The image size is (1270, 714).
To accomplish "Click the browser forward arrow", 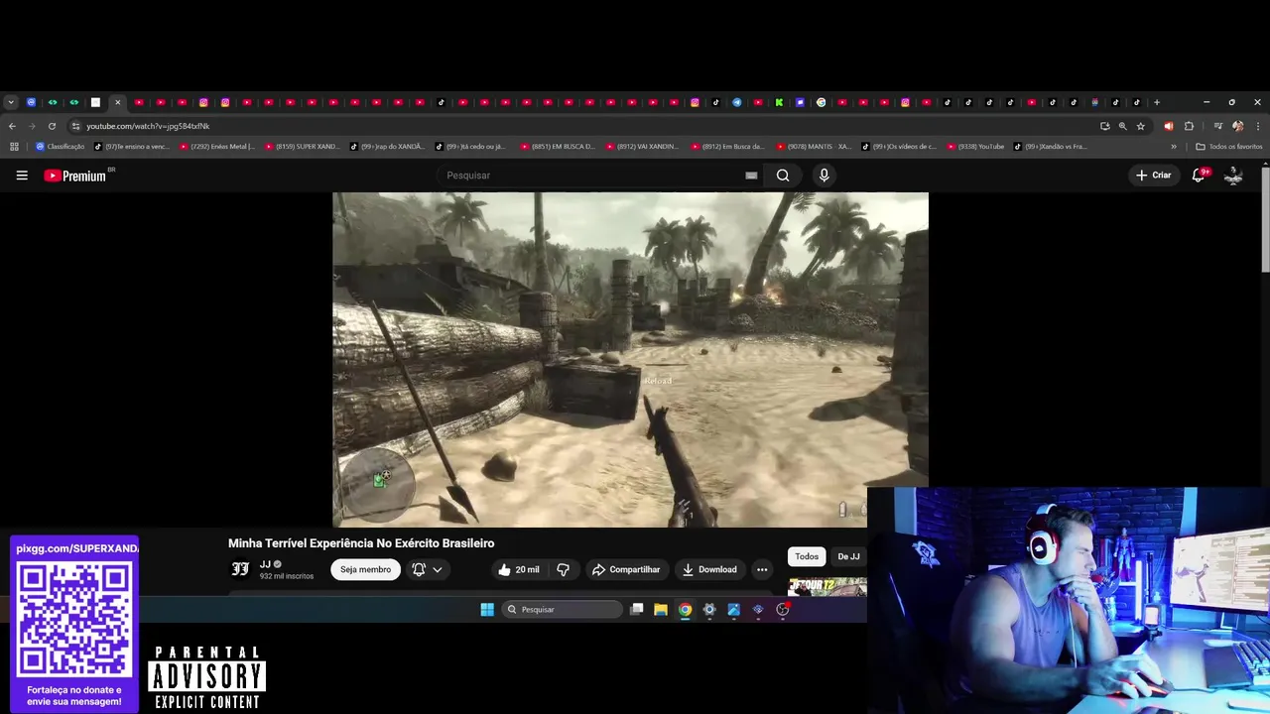I will 32,126.
